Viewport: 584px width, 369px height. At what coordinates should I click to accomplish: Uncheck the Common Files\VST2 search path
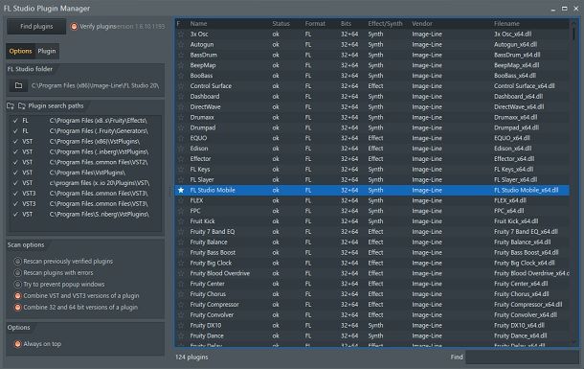[x=15, y=163]
